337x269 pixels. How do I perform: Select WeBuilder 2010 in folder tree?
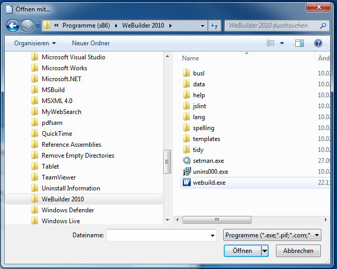[84, 199]
